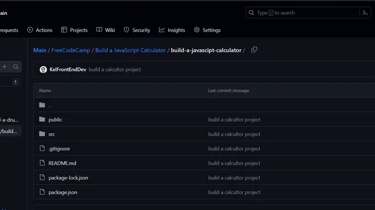Open the src folder
This screenshot has width=375, height=210.
52,134
